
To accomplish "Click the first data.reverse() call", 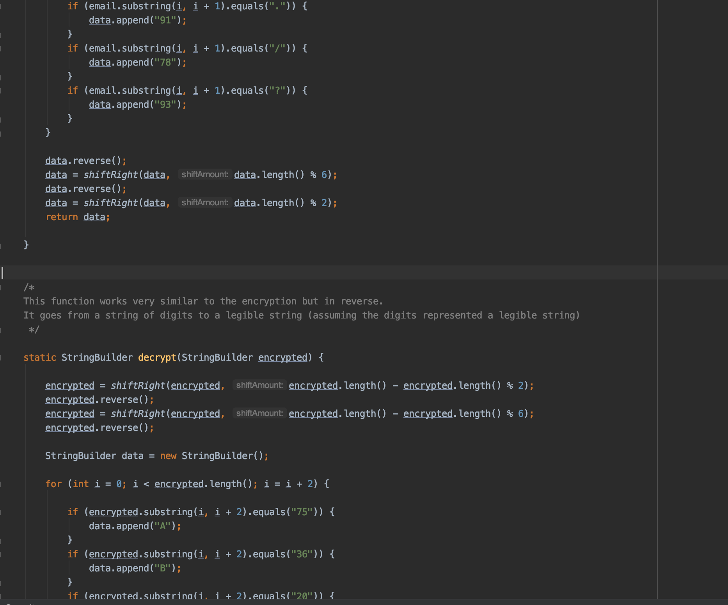I will click(x=86, y=160).
